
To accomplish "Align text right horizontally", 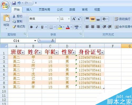I will click(x=98, y=27).
